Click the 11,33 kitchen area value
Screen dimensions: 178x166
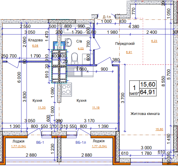(42, 108)
